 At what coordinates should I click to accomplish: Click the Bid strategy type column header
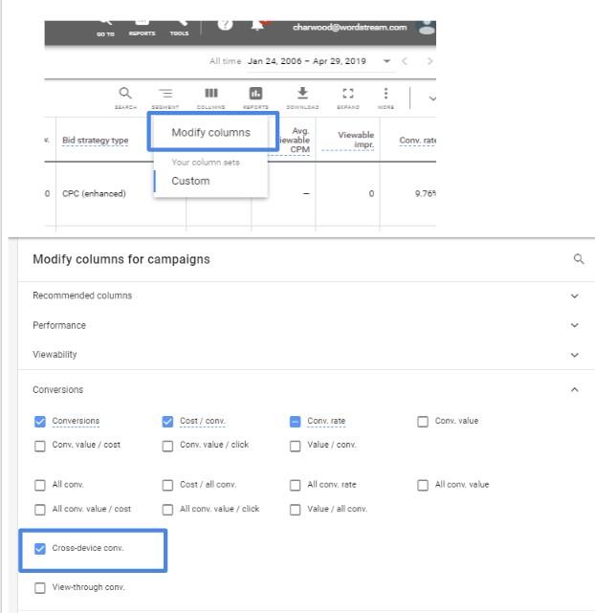tap(96, 141)
